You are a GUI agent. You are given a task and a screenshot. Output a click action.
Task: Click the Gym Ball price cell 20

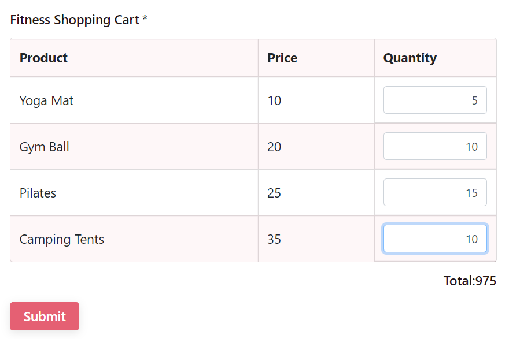[274, 147]
